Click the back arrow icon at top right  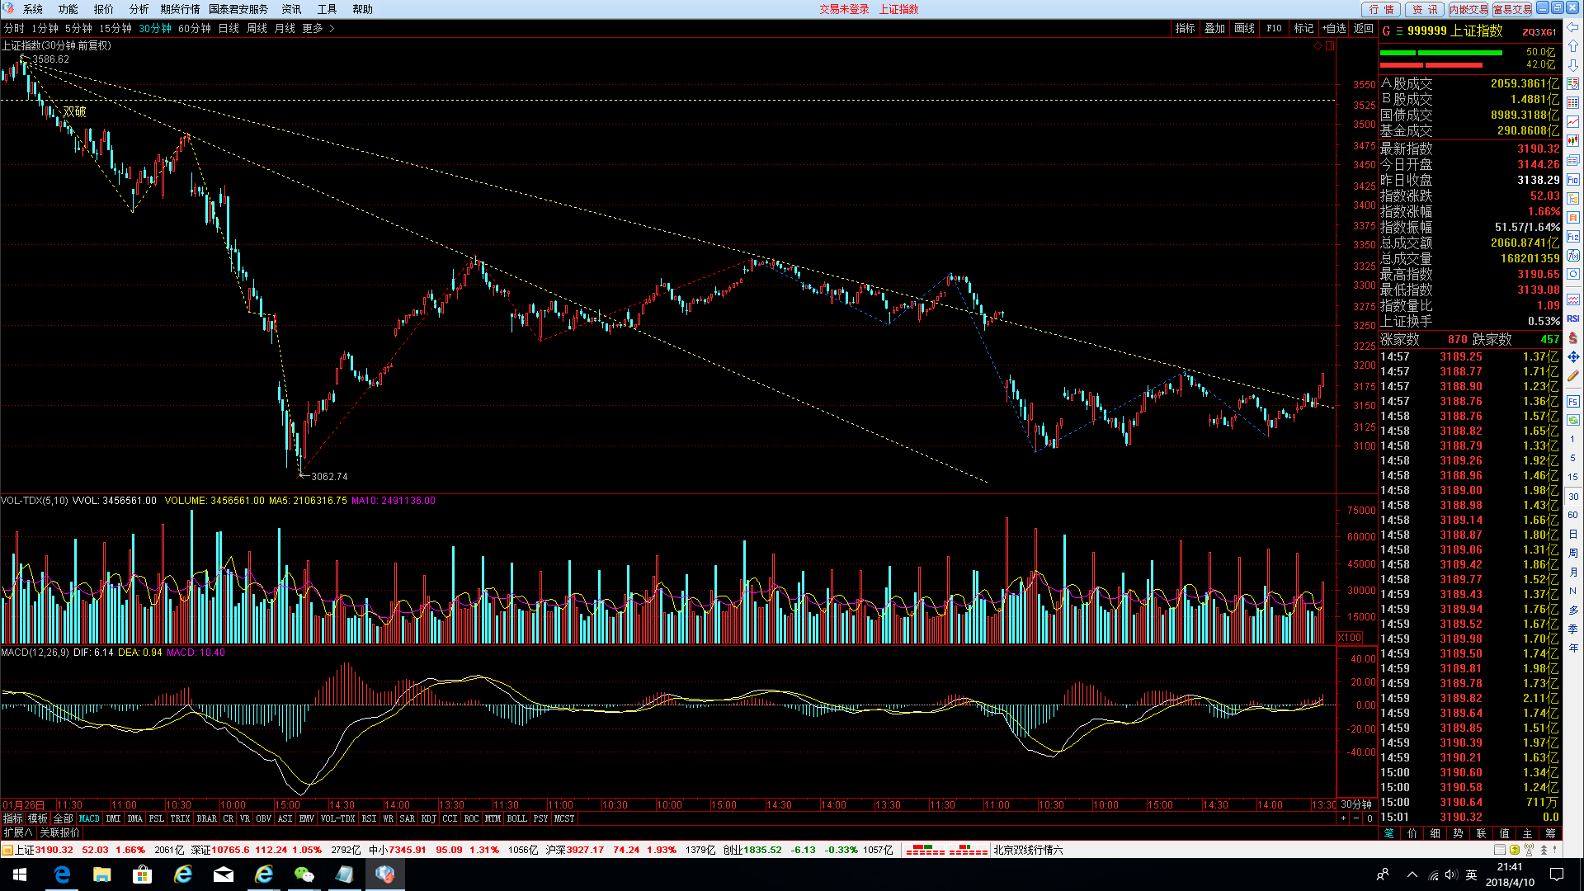tap(1573, 28)
